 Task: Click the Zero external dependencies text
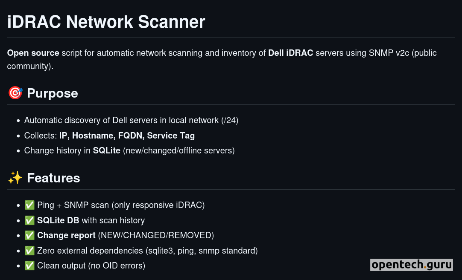point(147,251)
